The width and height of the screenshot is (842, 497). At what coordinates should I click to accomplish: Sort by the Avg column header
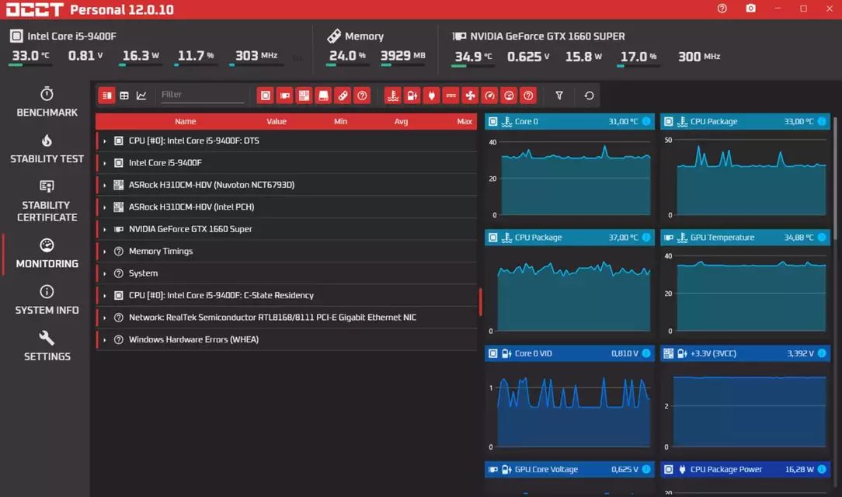(x=401, y=121)
